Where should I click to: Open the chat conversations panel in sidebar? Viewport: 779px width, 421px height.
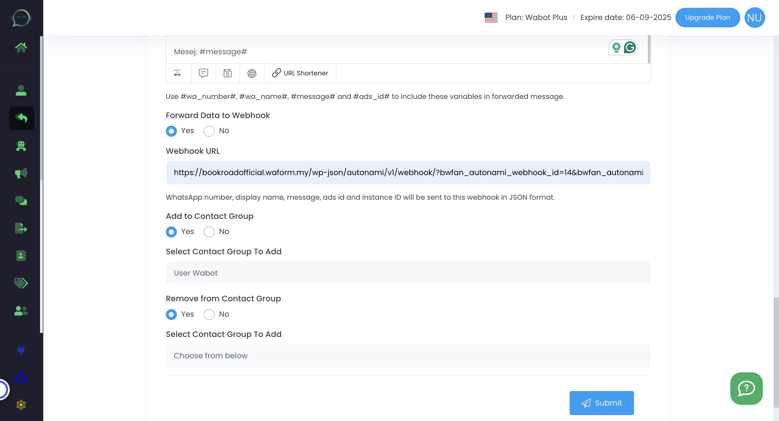[x=21, y=200]
